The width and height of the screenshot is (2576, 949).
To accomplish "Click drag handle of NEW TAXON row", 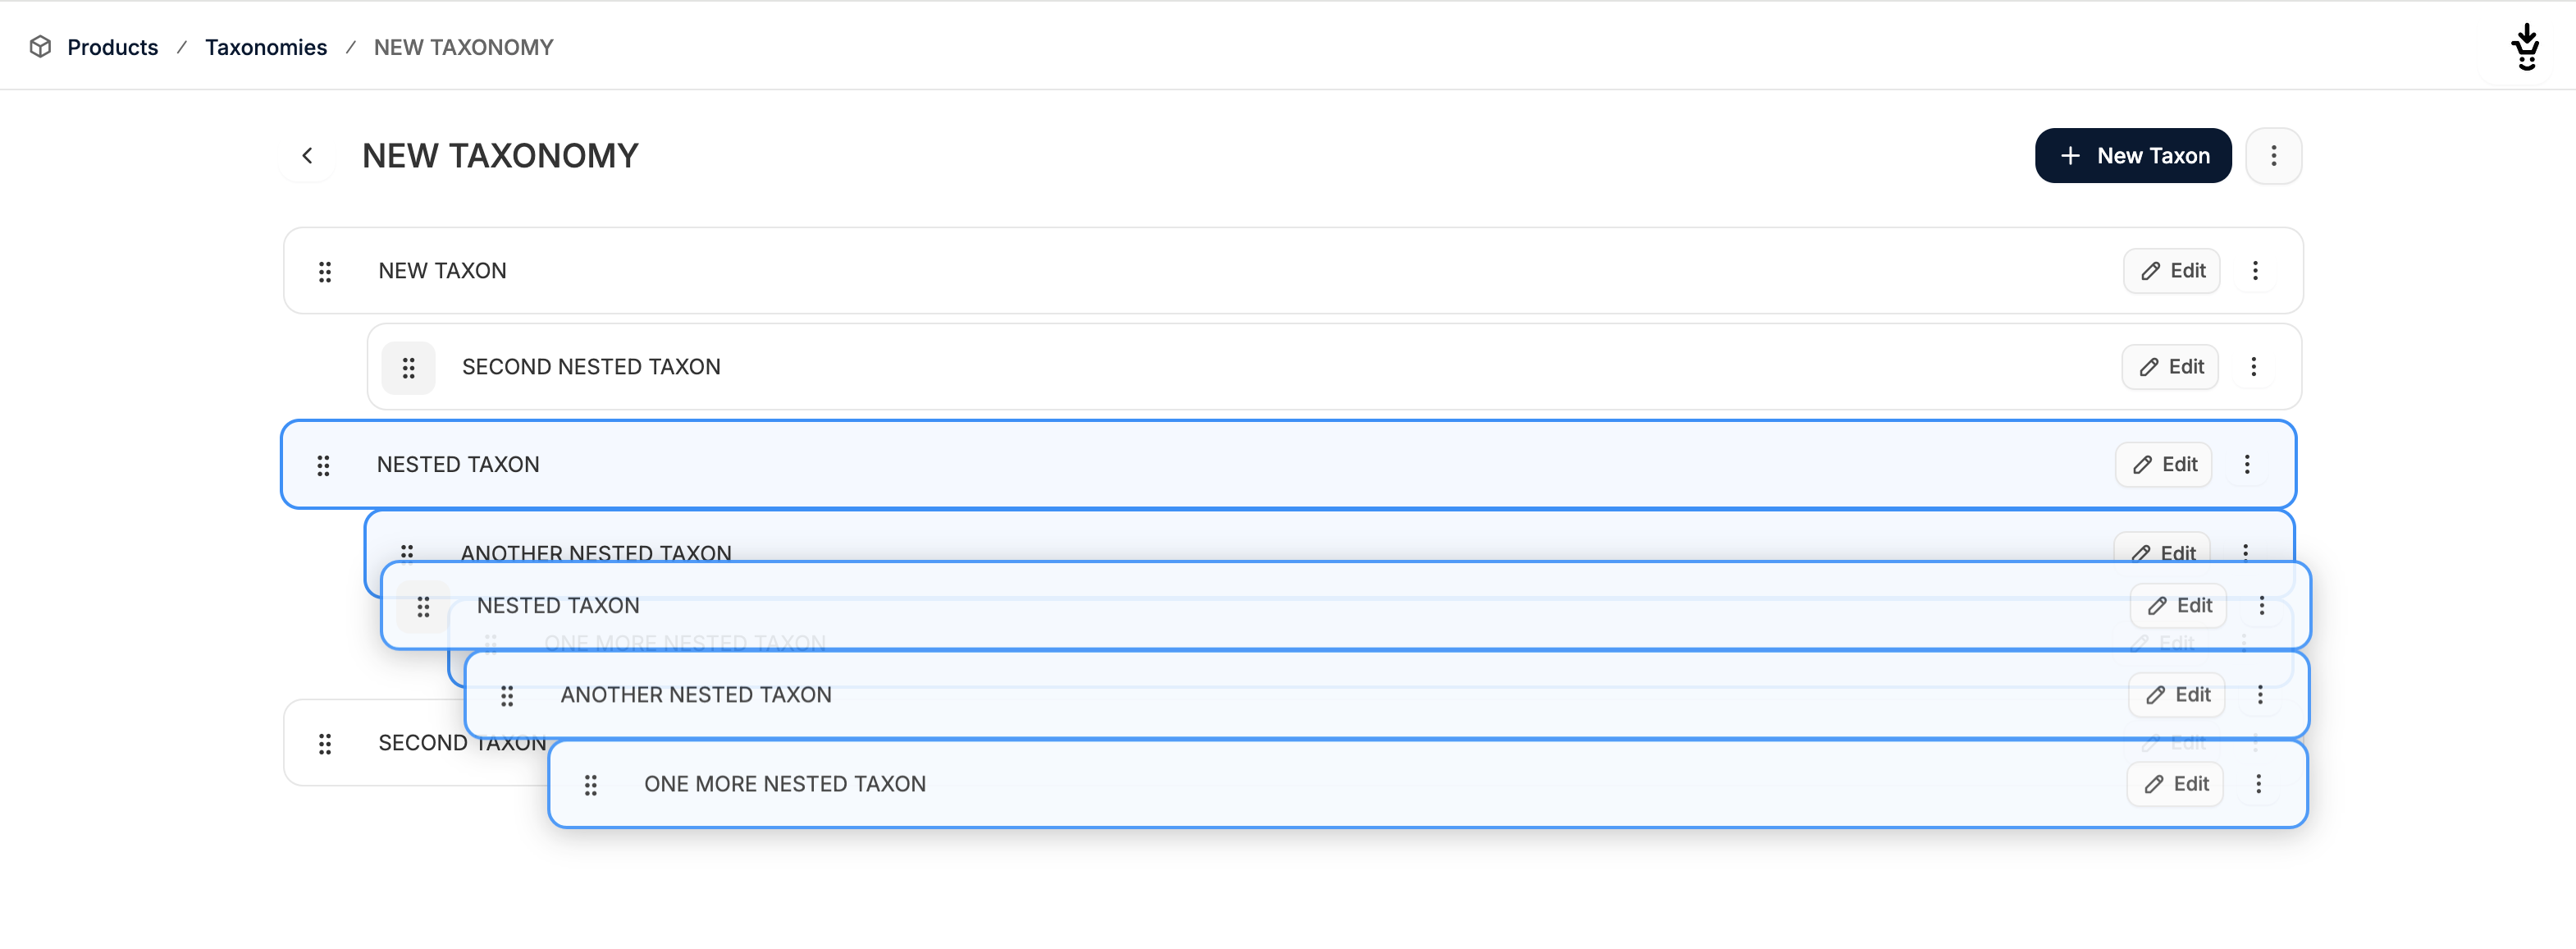I will coord(325,271).
